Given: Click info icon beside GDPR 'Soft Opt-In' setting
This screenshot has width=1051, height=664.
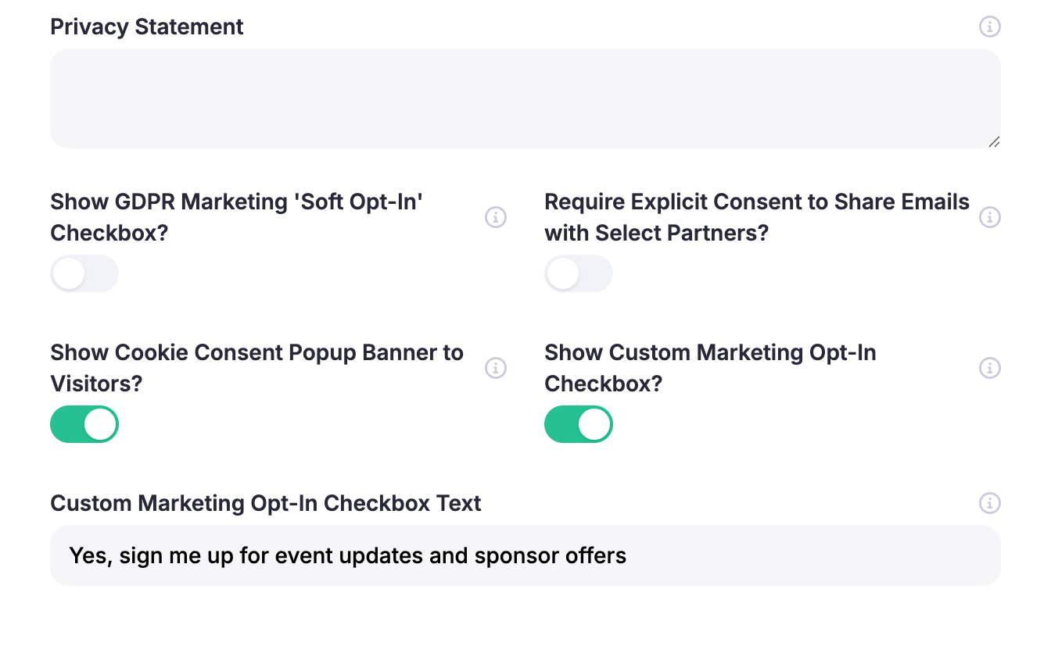Looking at the screenshot, I should pos(496,217).
